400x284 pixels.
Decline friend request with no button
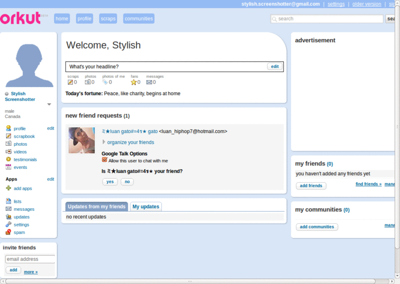point(127,182)
